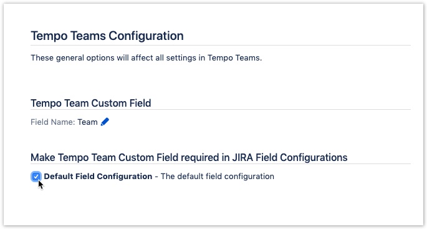Viewport: 427px width, 229px height.
Task: Select the bold Default Field Configuration label
Action: coord(98,177)
